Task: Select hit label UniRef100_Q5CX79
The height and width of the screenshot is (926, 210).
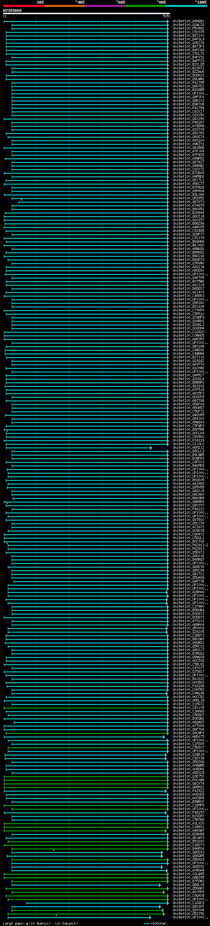Action: pos(188,523)
